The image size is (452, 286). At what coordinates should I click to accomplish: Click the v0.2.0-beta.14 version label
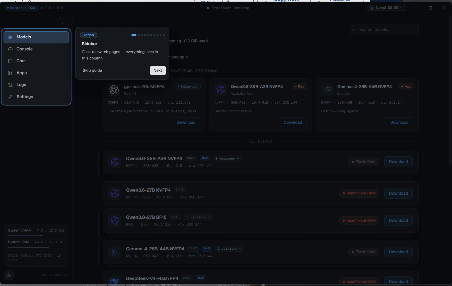55,275
